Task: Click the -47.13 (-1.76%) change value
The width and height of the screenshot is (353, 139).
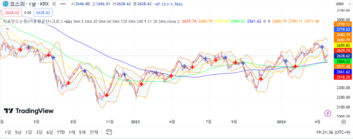Action: pyautogui.click(x=168, y=4)
